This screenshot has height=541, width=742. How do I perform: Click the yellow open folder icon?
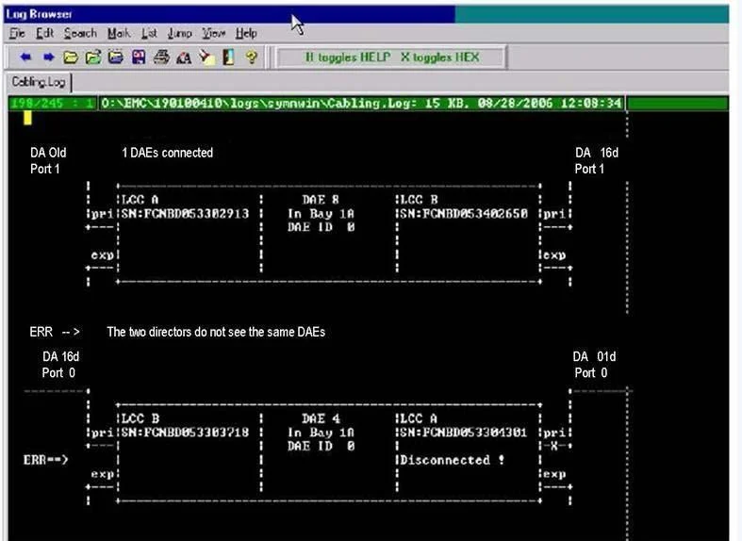[x=71, y=57]
